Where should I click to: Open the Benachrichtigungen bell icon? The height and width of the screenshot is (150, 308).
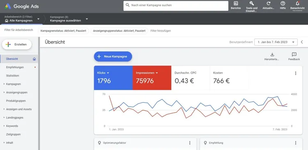(x=297, y=3)
